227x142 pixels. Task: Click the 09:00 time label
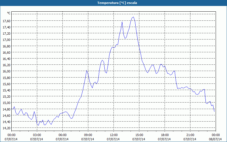(x=88, y=135)
